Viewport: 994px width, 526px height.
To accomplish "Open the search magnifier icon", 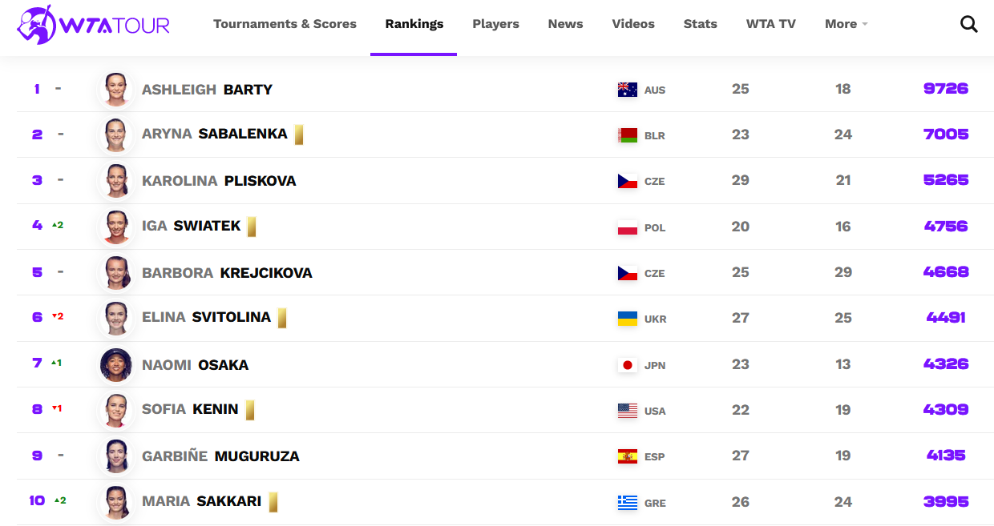I will pyautogui.click(x=968, y=24).
